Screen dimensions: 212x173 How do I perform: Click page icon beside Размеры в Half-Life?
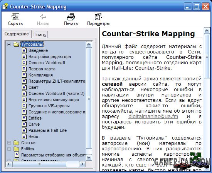[24, 130]
